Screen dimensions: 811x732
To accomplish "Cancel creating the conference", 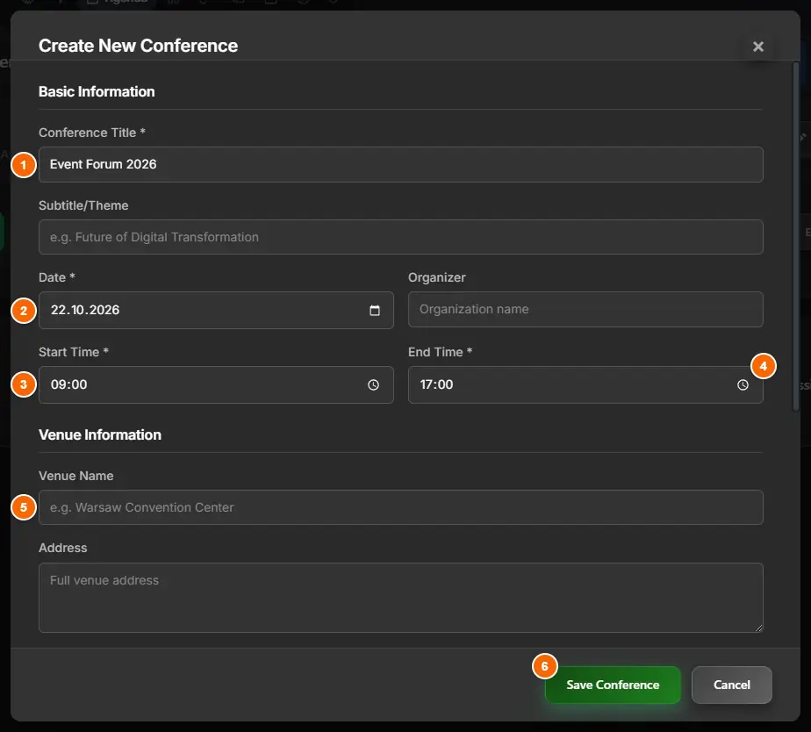I will (x=732, y=685).
